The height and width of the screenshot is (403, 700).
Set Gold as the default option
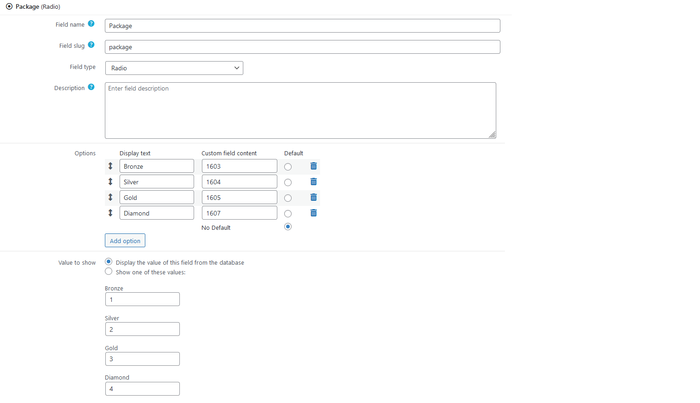[288, 198]
